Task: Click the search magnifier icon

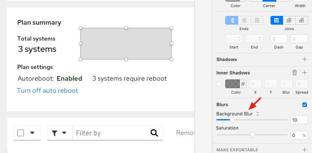Action: click(154, 133)
